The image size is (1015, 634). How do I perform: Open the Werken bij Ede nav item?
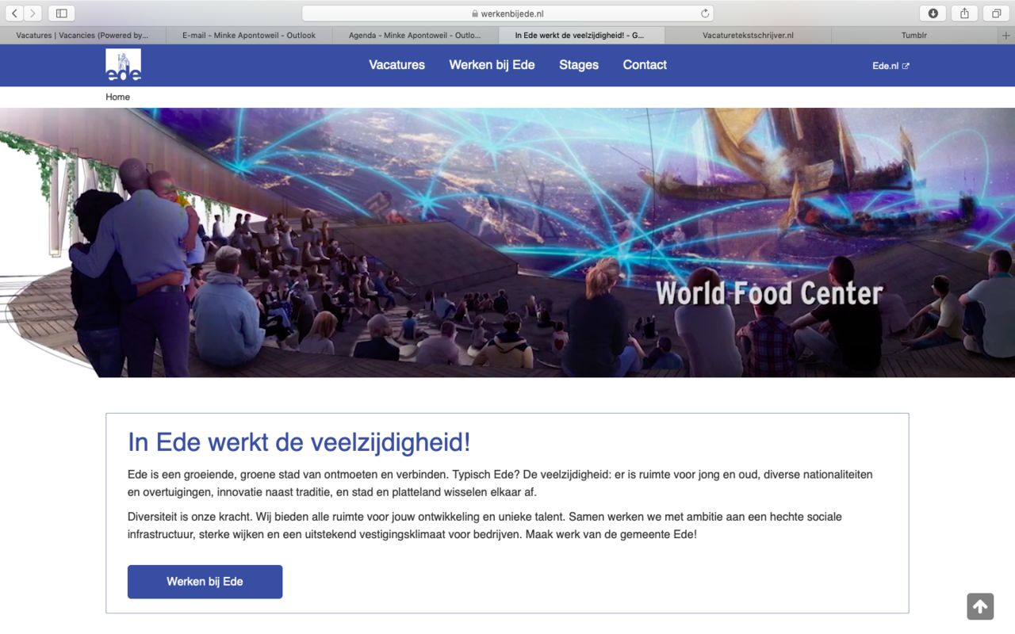tap(492, 65)
